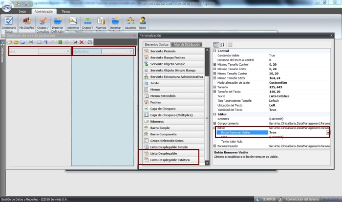This screenshot has width=342, height=202.
Task: Collapse the Editor property category
Action: [215, 114]
